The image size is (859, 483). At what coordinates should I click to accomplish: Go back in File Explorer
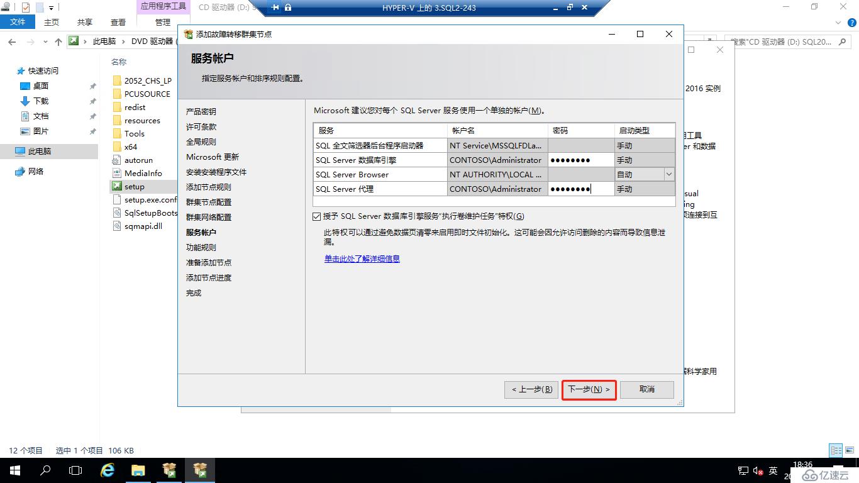pos(12,42)
